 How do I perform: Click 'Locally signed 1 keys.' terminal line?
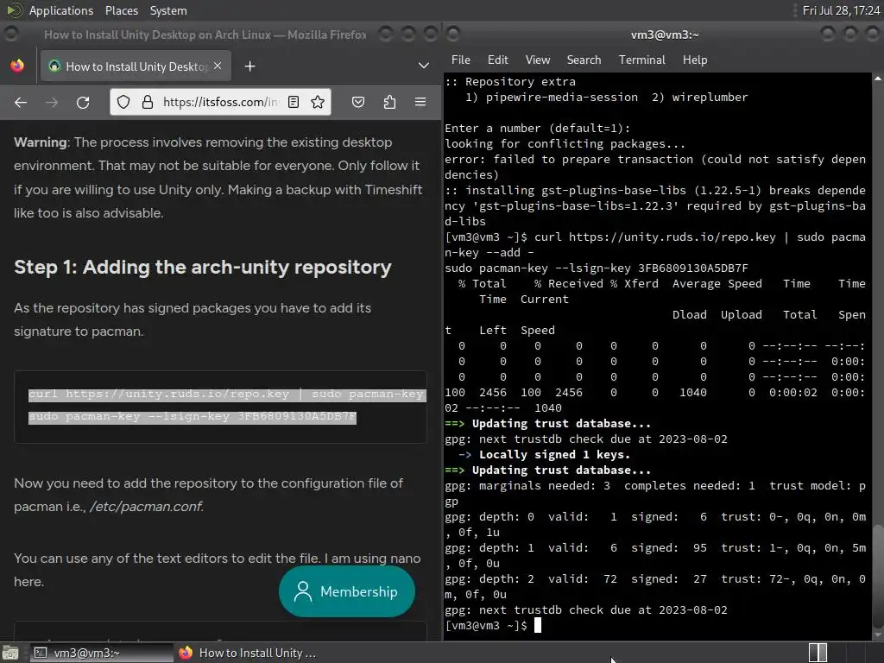[554, 454]
